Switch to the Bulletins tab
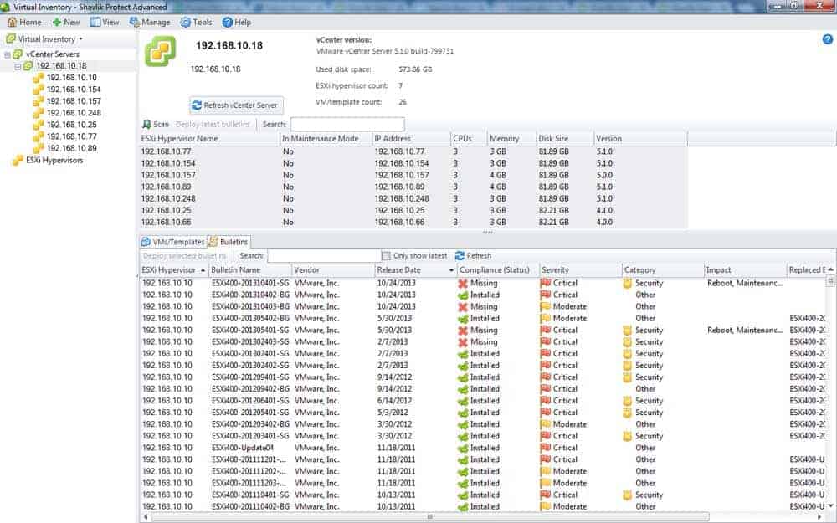837x523 pixels. (229, 242)
